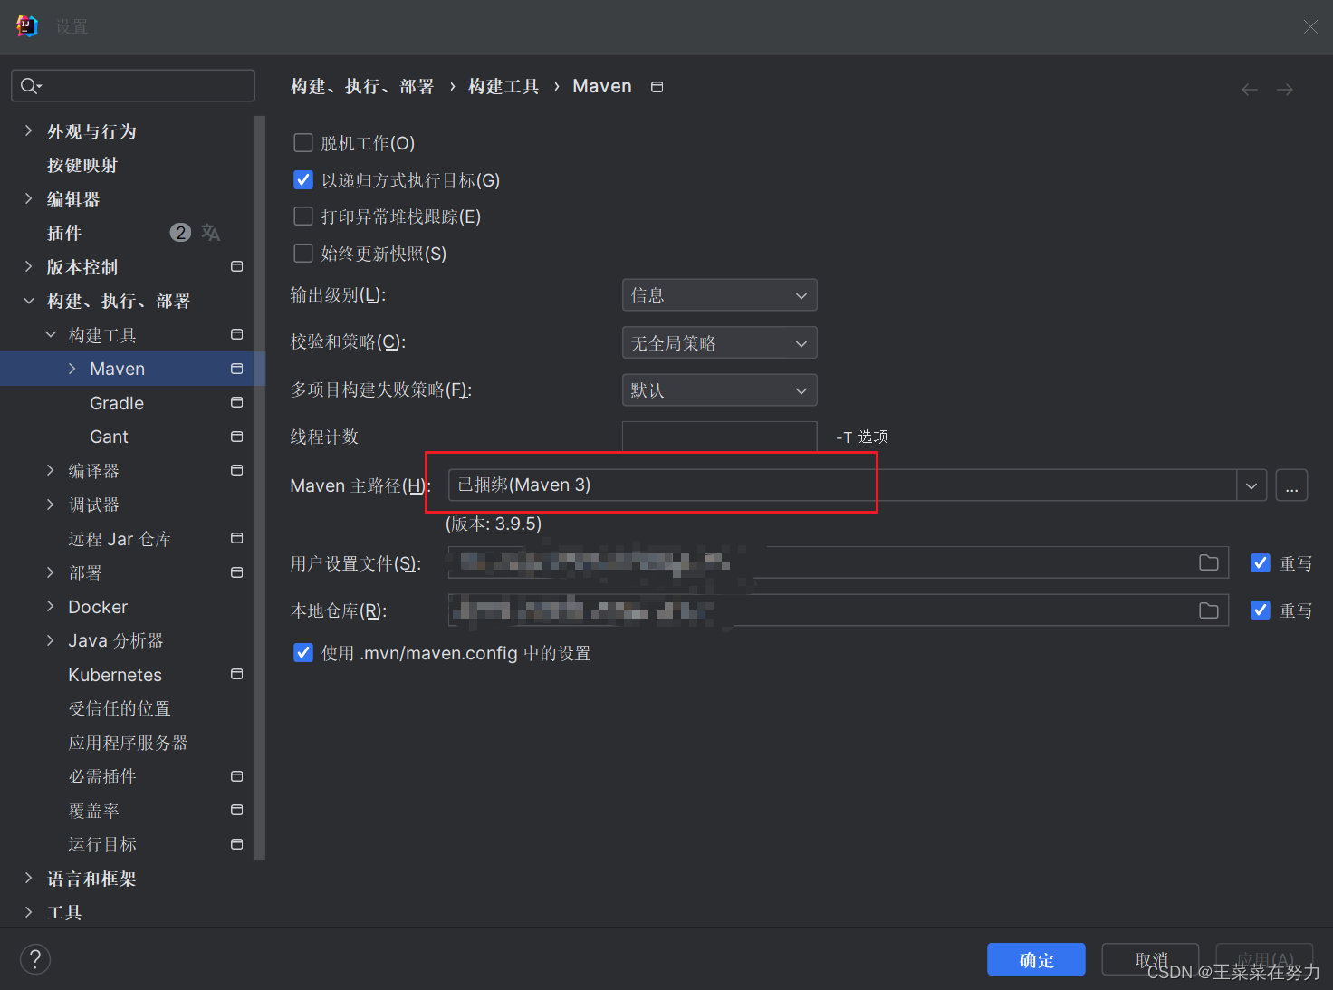The width and height of the screenshot is (1333, 990).
Task: Expand 编辑器 section
Action: click(x=28, y=199)
